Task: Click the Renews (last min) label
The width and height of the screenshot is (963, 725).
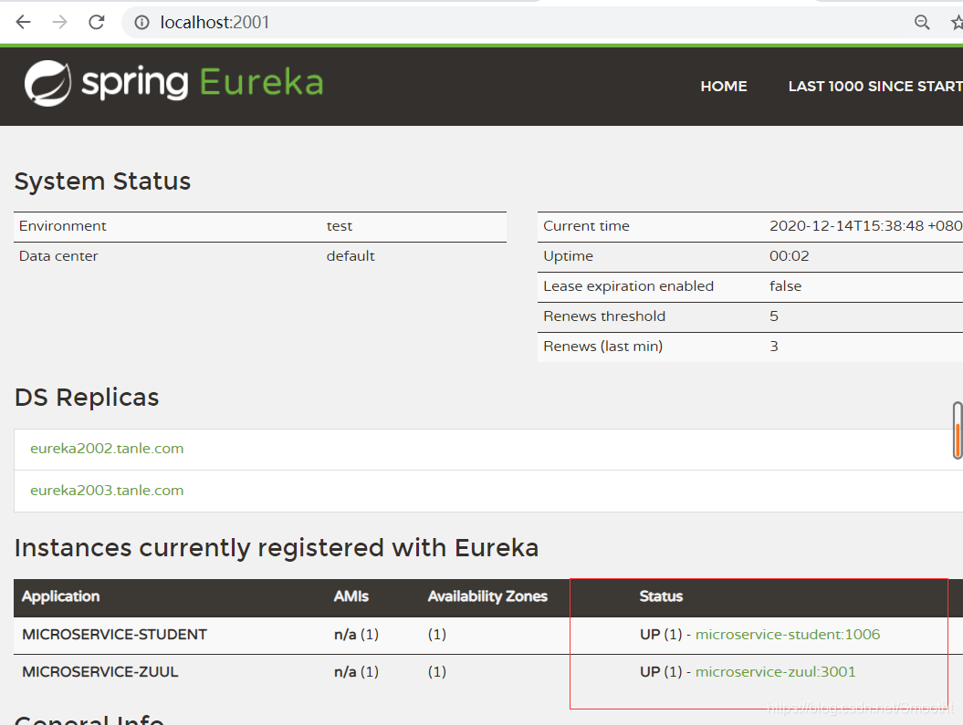Action: pyautogui.click(x=603, y=346)
